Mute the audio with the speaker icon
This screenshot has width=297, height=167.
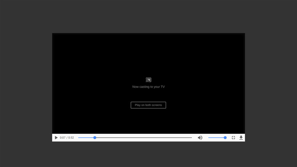[x=200, y=138]
